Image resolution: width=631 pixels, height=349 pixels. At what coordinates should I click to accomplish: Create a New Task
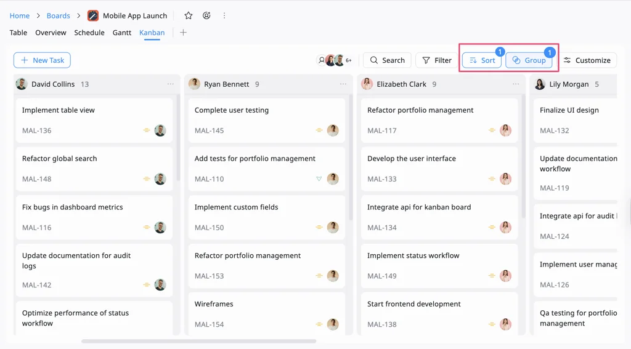coord(43,60)
